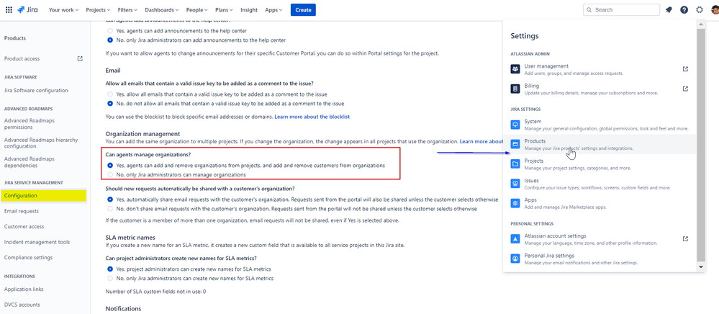Click the Apps gear icon in Settings

(x=515, y=203)
